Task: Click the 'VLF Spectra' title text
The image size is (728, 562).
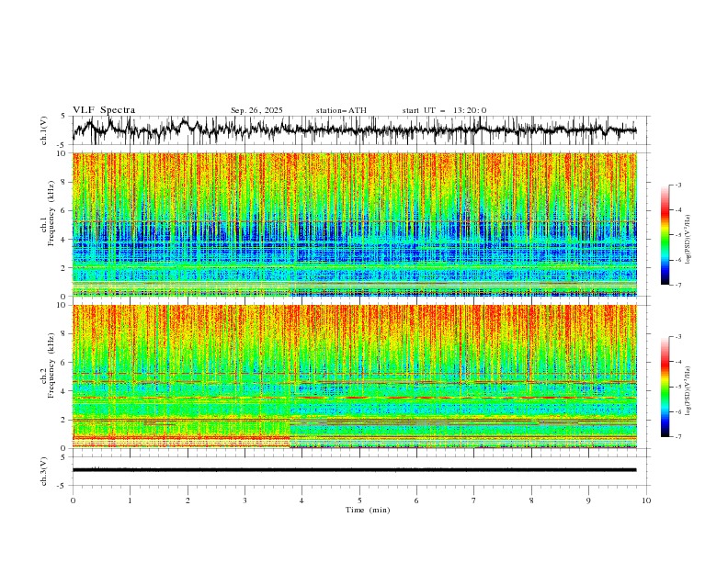Action: pyautogui.click(x=104, y=110)
